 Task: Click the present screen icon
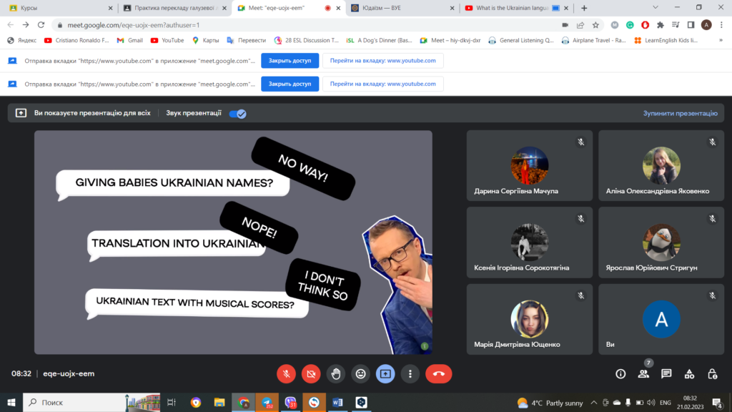pos(385,373)
